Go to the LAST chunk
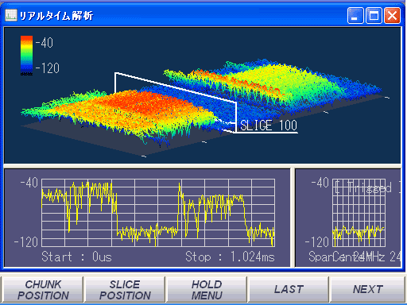Screen dimensions: 407x305 (289, 290)
